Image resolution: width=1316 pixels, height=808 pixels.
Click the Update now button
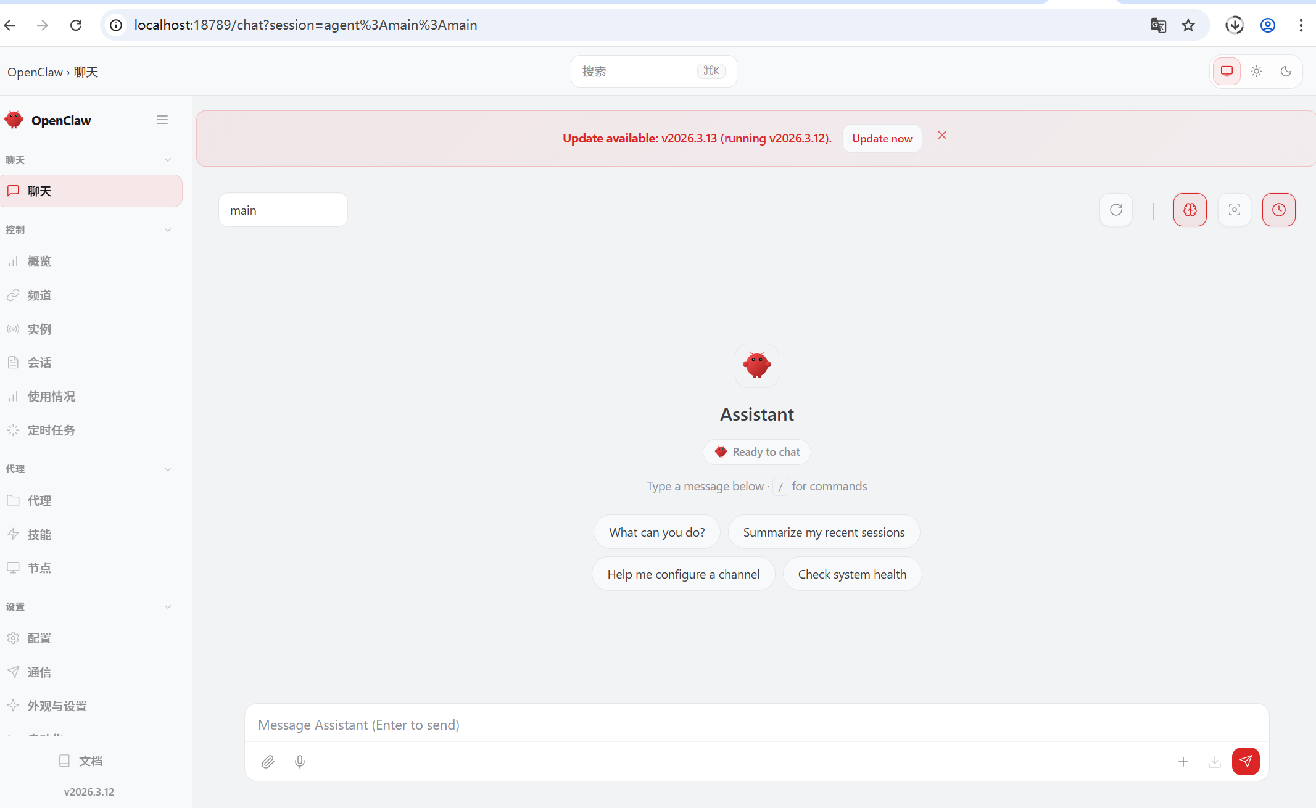(882, 139)
